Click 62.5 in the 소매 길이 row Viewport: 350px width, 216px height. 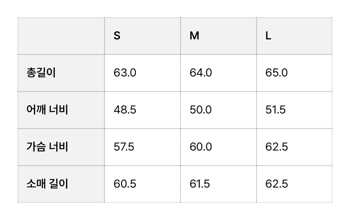(x=277, y=184)
